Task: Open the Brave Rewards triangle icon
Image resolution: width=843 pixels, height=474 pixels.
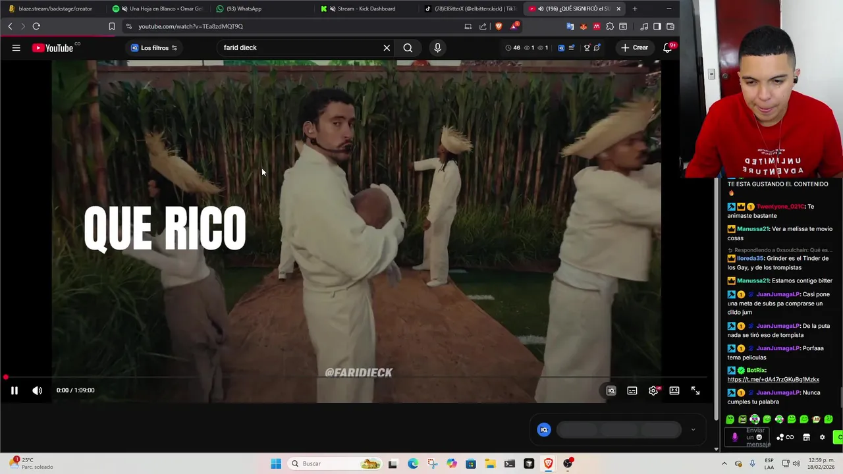Action: click(x=514, y=26)
